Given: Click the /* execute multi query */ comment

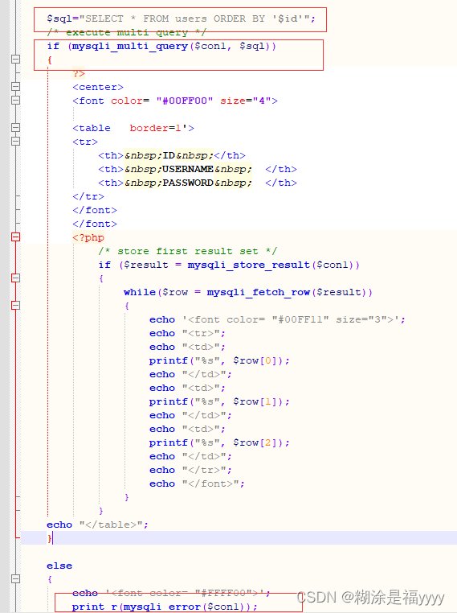Looking at the screenshot, I should [126, 32].
